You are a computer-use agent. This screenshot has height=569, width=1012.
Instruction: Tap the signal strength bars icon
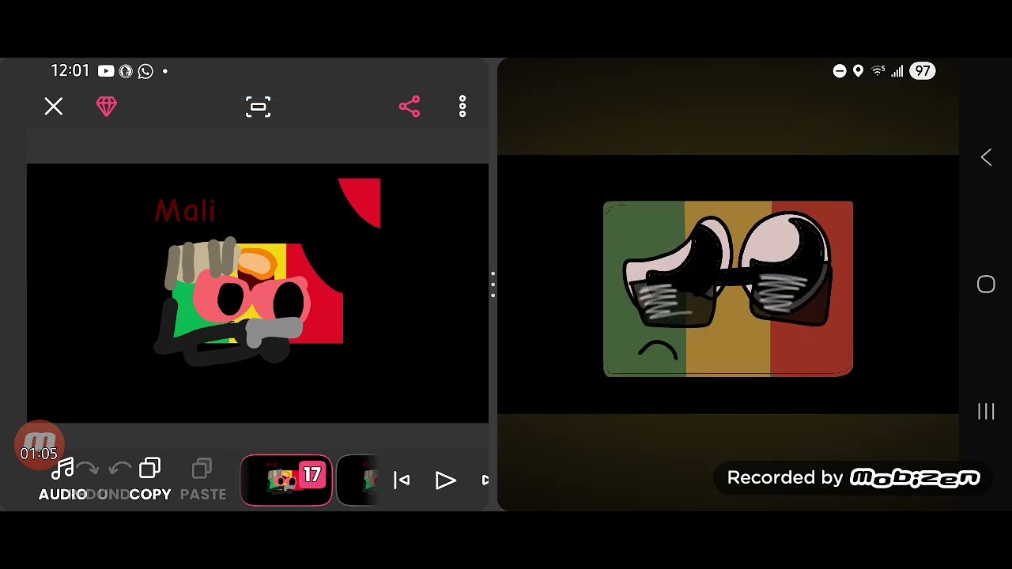[x=897, y=71]
